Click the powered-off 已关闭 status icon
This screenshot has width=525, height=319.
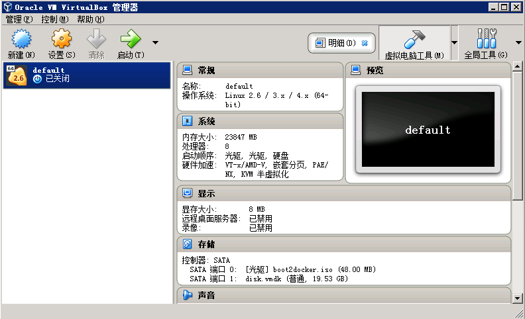point(37,79)
